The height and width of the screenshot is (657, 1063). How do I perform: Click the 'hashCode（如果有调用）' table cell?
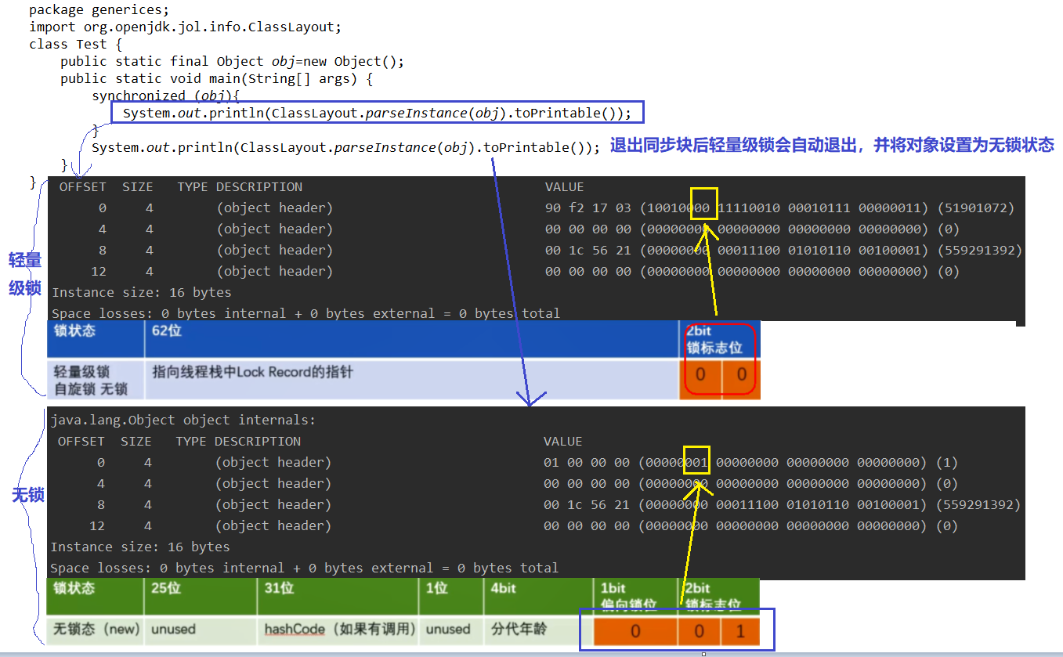pos(339,630)
